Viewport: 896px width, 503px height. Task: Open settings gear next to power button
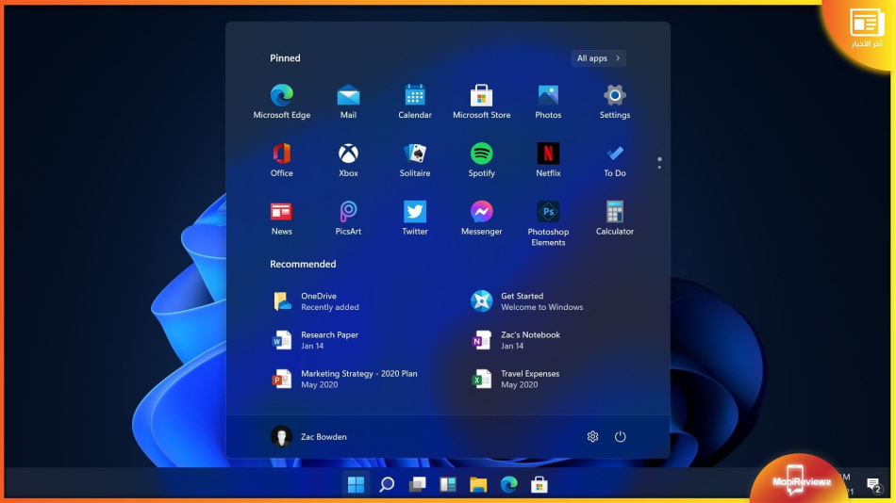click(592, 437)
